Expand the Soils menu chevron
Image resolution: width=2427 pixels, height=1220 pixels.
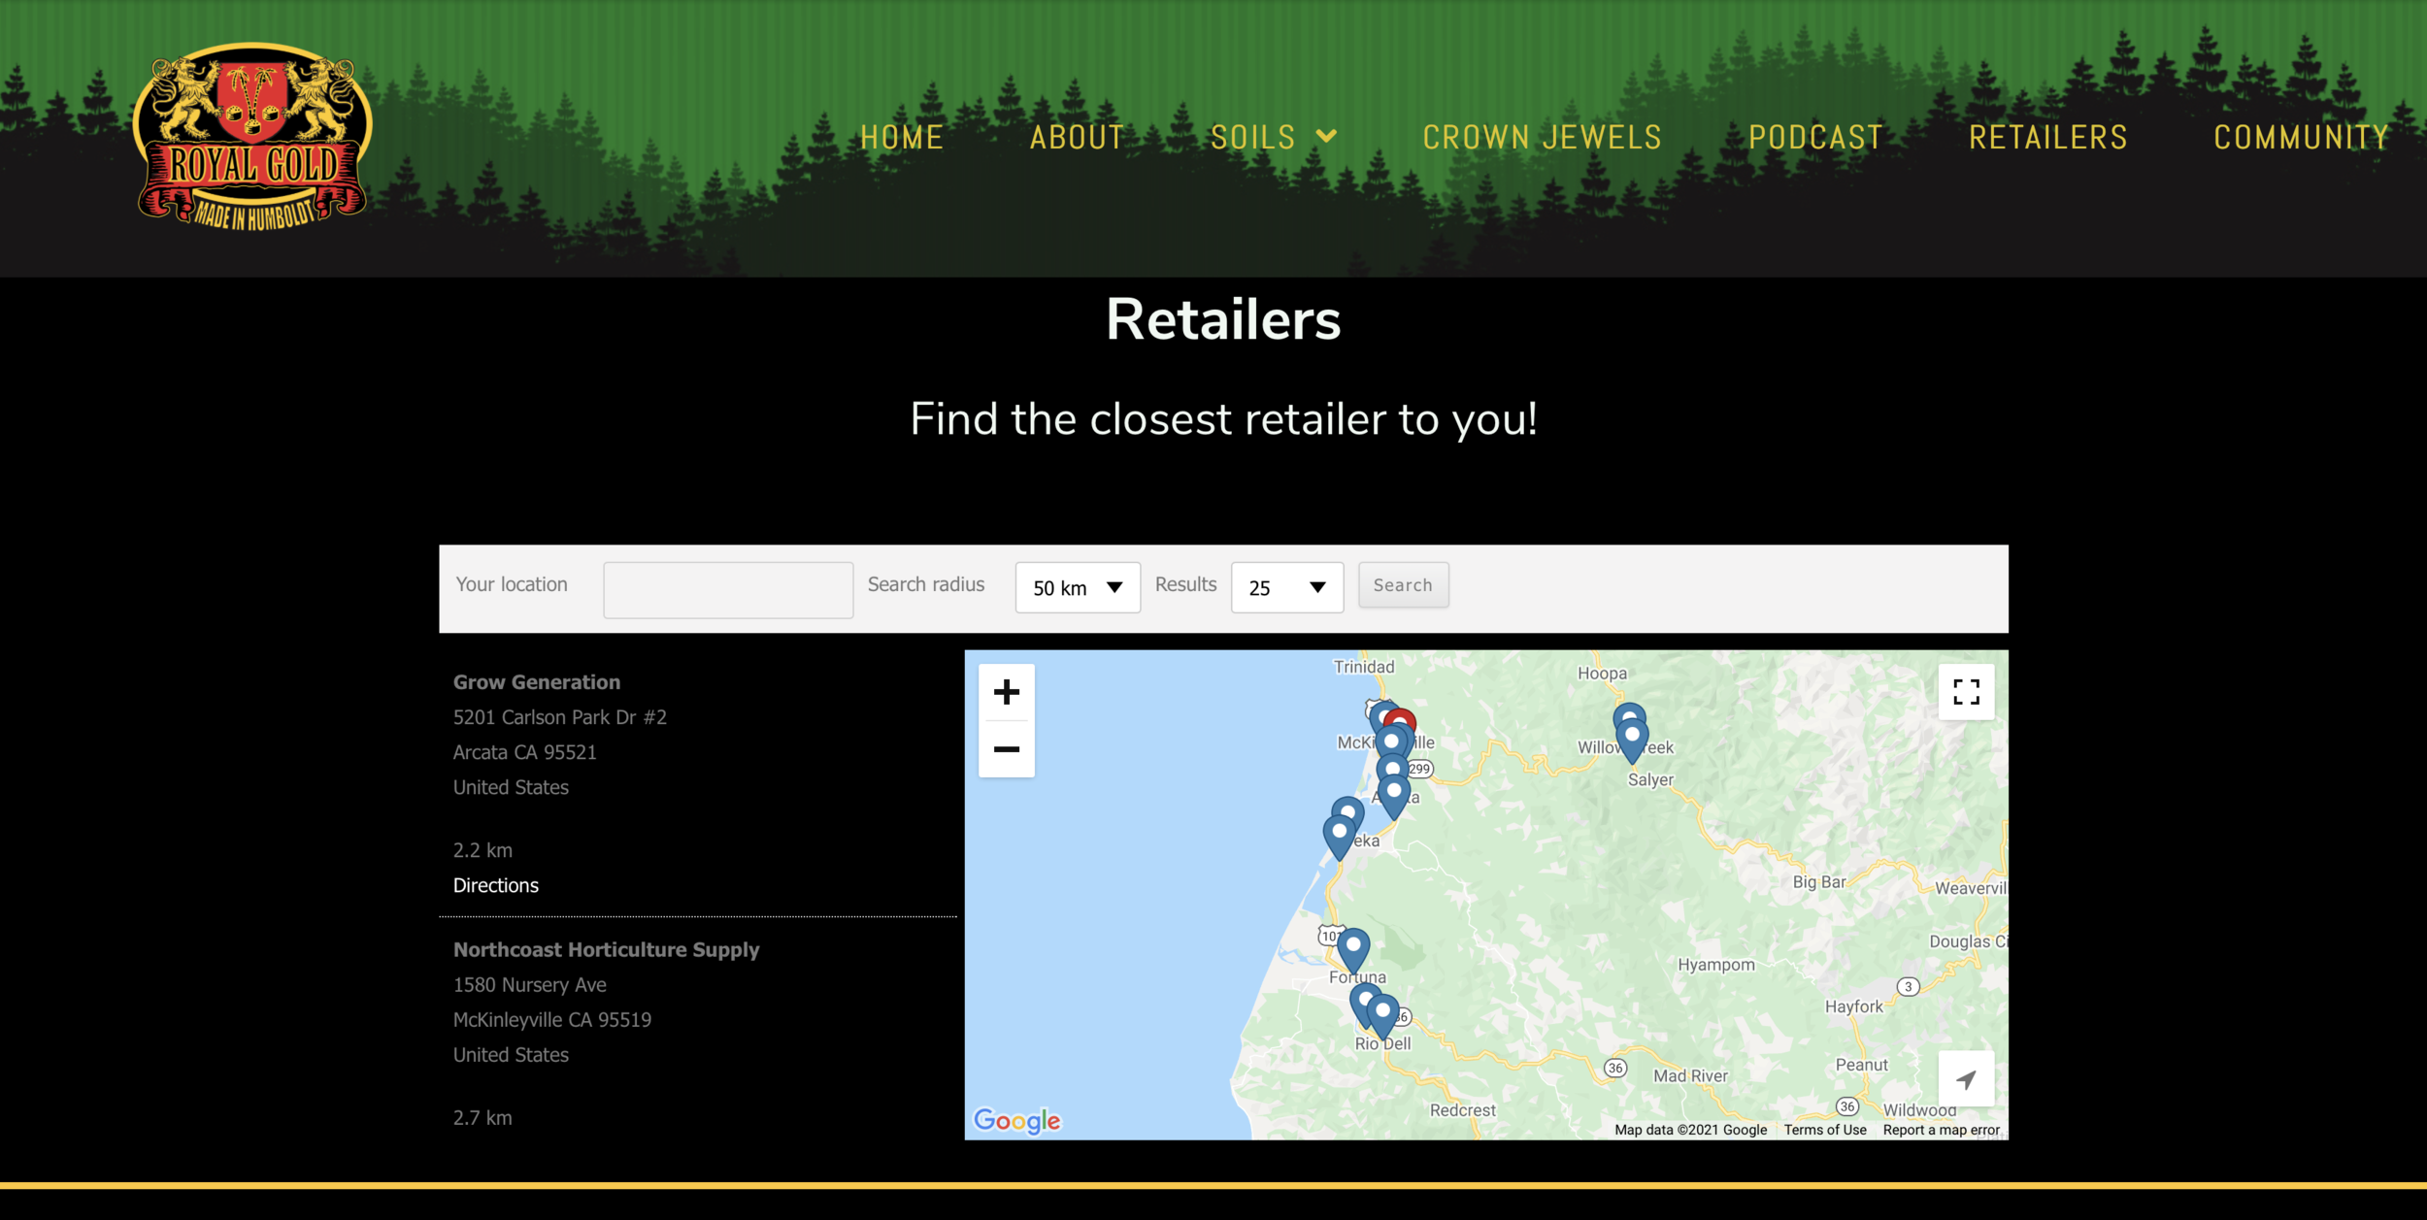tap(1327, 137)
